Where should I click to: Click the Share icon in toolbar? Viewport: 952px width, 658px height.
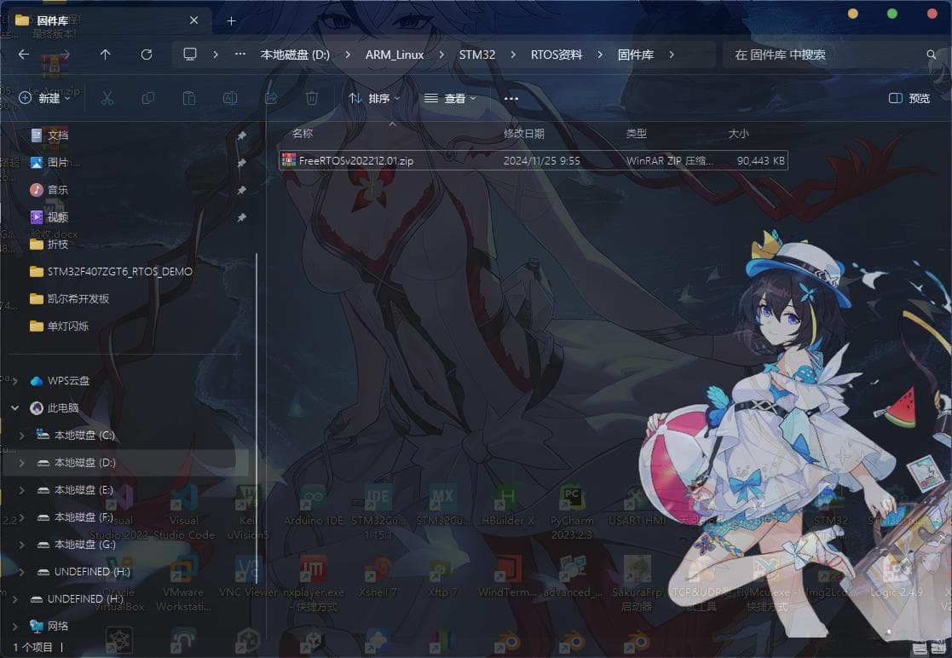click(x=271, y=98)
